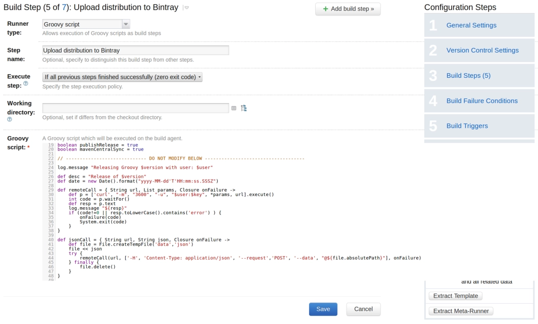Click the Cancel button
This screenshot has width=538, height=324.
tap(363, 309)
